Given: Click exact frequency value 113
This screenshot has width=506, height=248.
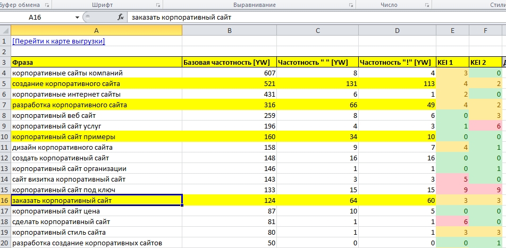Looking at the screenshot, I should pos(397,83).
